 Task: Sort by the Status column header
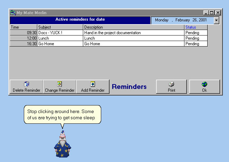[x=196, y=27]
